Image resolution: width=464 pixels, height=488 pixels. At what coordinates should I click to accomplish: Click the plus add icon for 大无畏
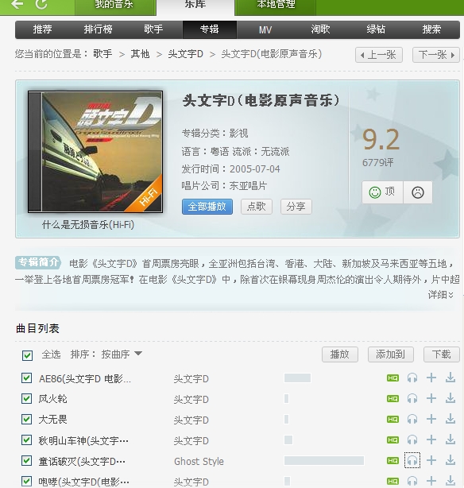click(431, 419)
